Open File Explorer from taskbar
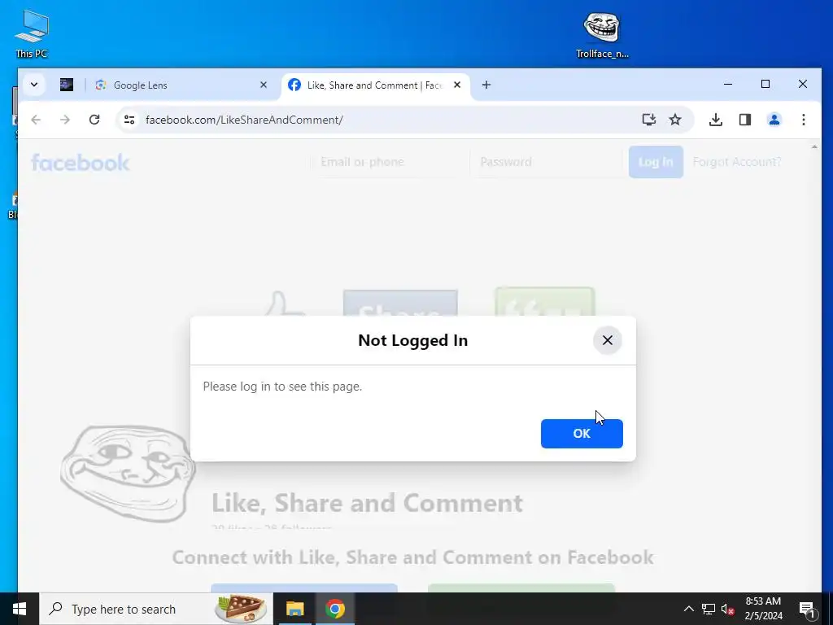833x625 pixels. point(294,609)
